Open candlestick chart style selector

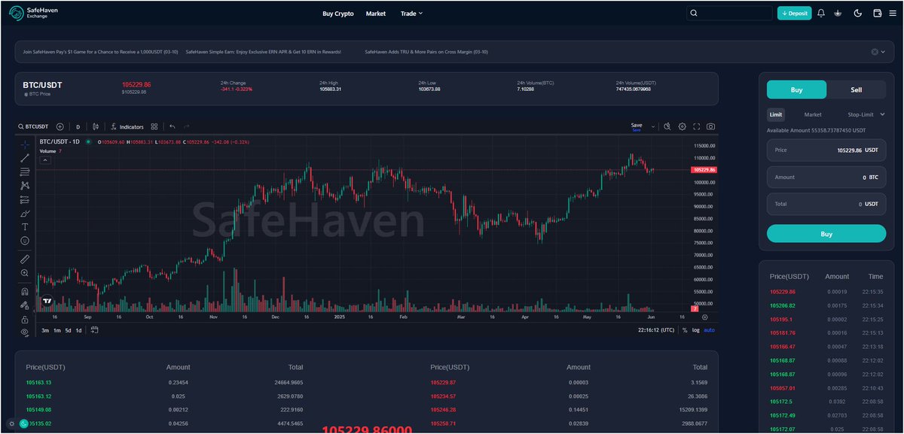[x=96, y=126]
